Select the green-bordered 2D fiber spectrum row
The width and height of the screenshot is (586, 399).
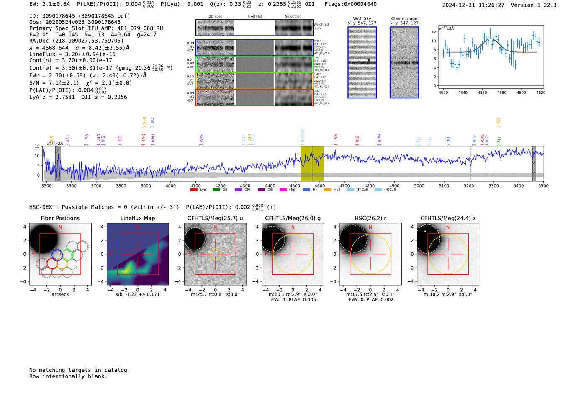point(254,64)
